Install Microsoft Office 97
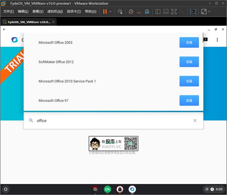 [189, 100]
